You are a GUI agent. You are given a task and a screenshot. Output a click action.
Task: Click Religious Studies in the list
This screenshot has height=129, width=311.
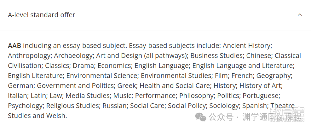point(72,106)
